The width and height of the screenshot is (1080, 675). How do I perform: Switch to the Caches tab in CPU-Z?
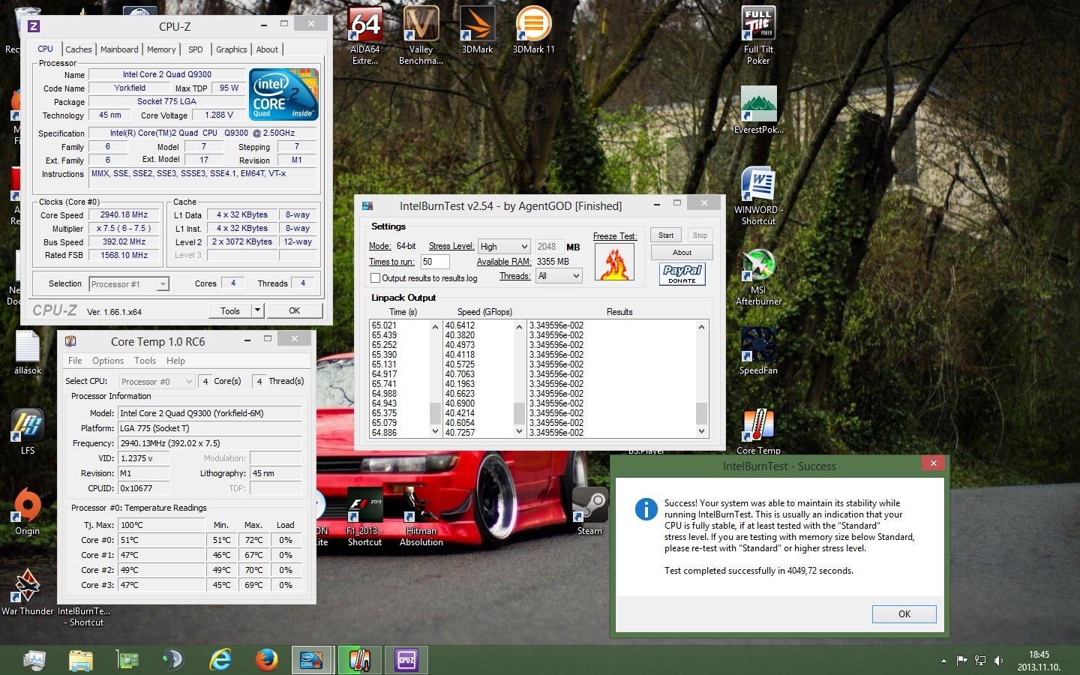(78, 49)
